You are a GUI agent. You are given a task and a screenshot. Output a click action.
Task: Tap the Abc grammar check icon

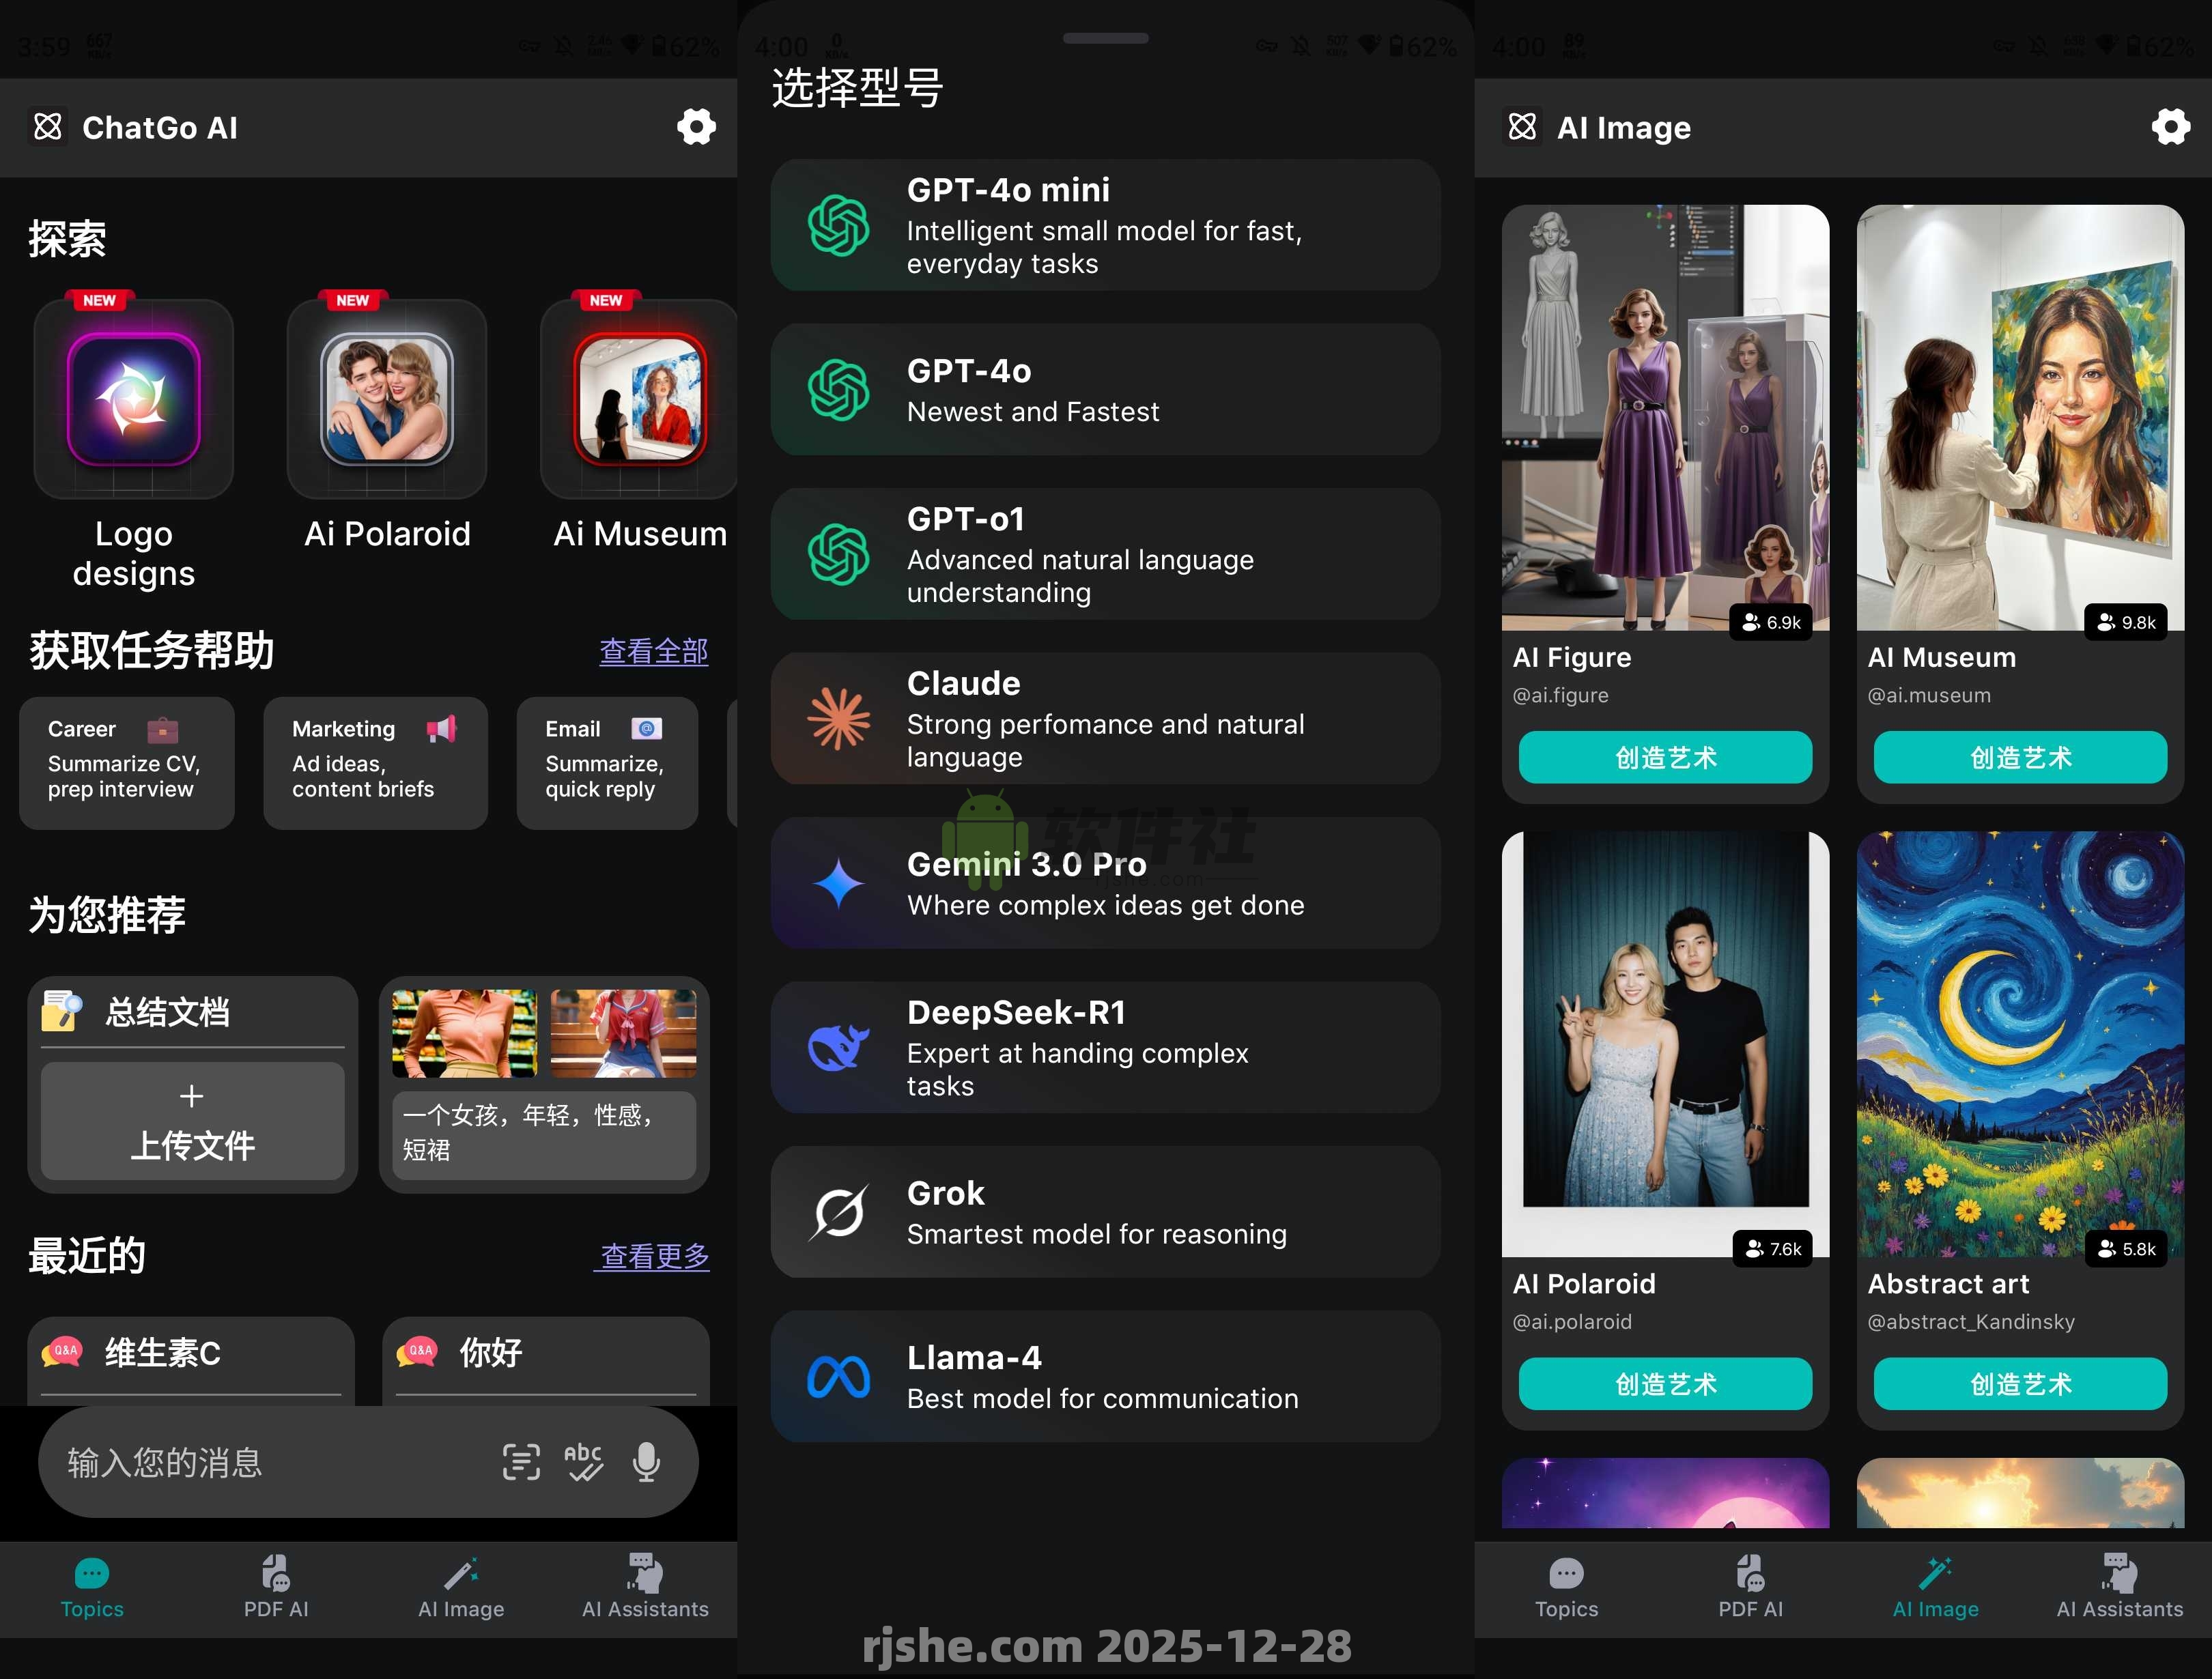[x=584, y=1462]
